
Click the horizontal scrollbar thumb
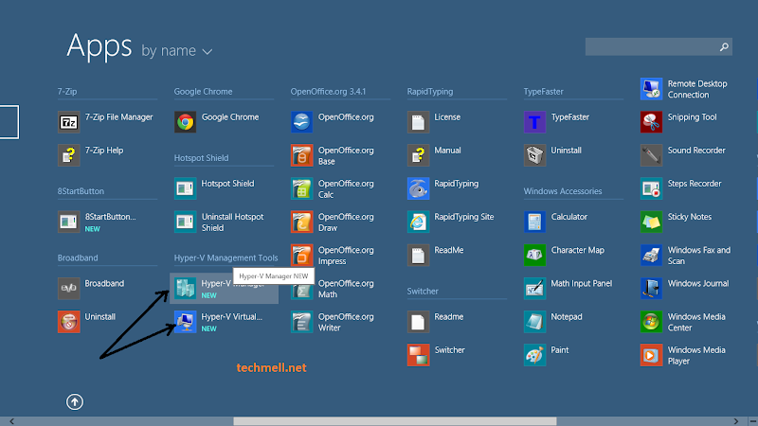tap(395, 421)
